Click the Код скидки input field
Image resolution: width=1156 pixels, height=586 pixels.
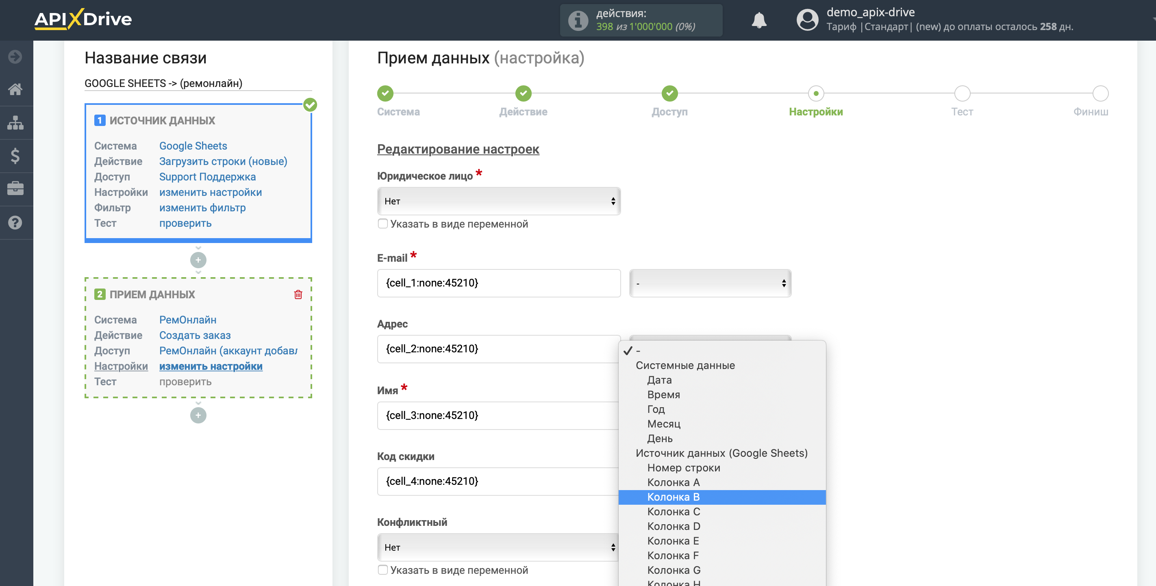coord(499,482)
